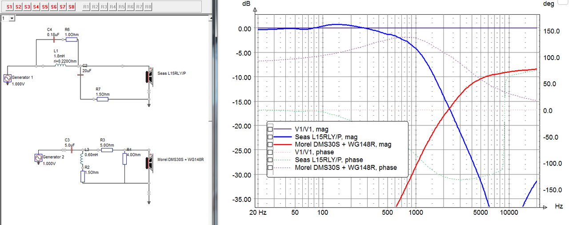
Task: Click the greyed R4 recall button
Action: click(113, 7)
